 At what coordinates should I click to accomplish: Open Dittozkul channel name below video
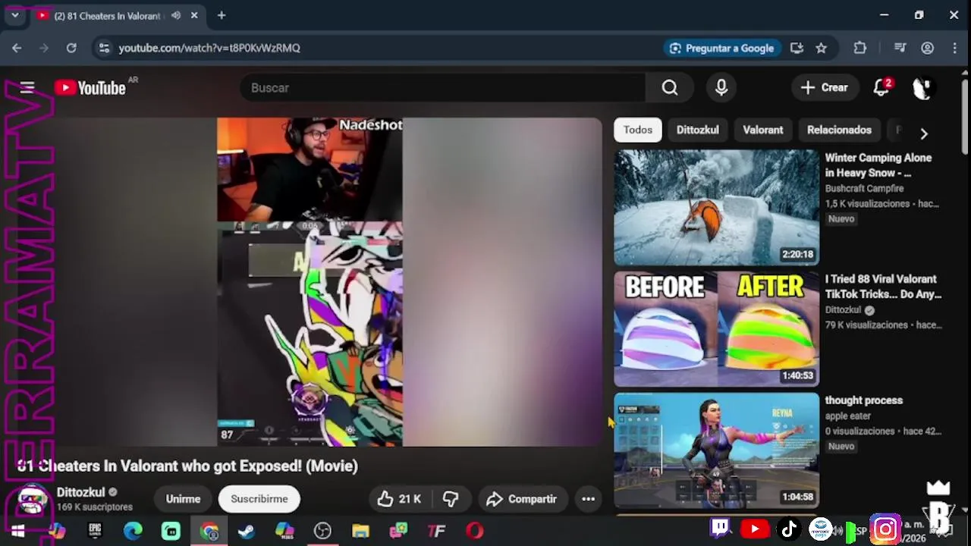(80, 492)
